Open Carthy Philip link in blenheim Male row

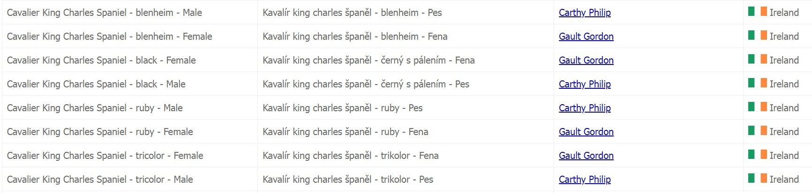coord(585,13)
